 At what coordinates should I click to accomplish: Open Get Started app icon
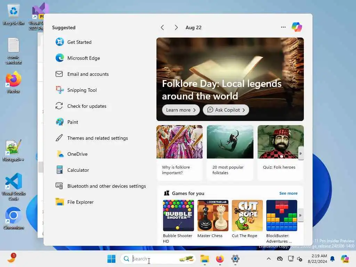60,42
